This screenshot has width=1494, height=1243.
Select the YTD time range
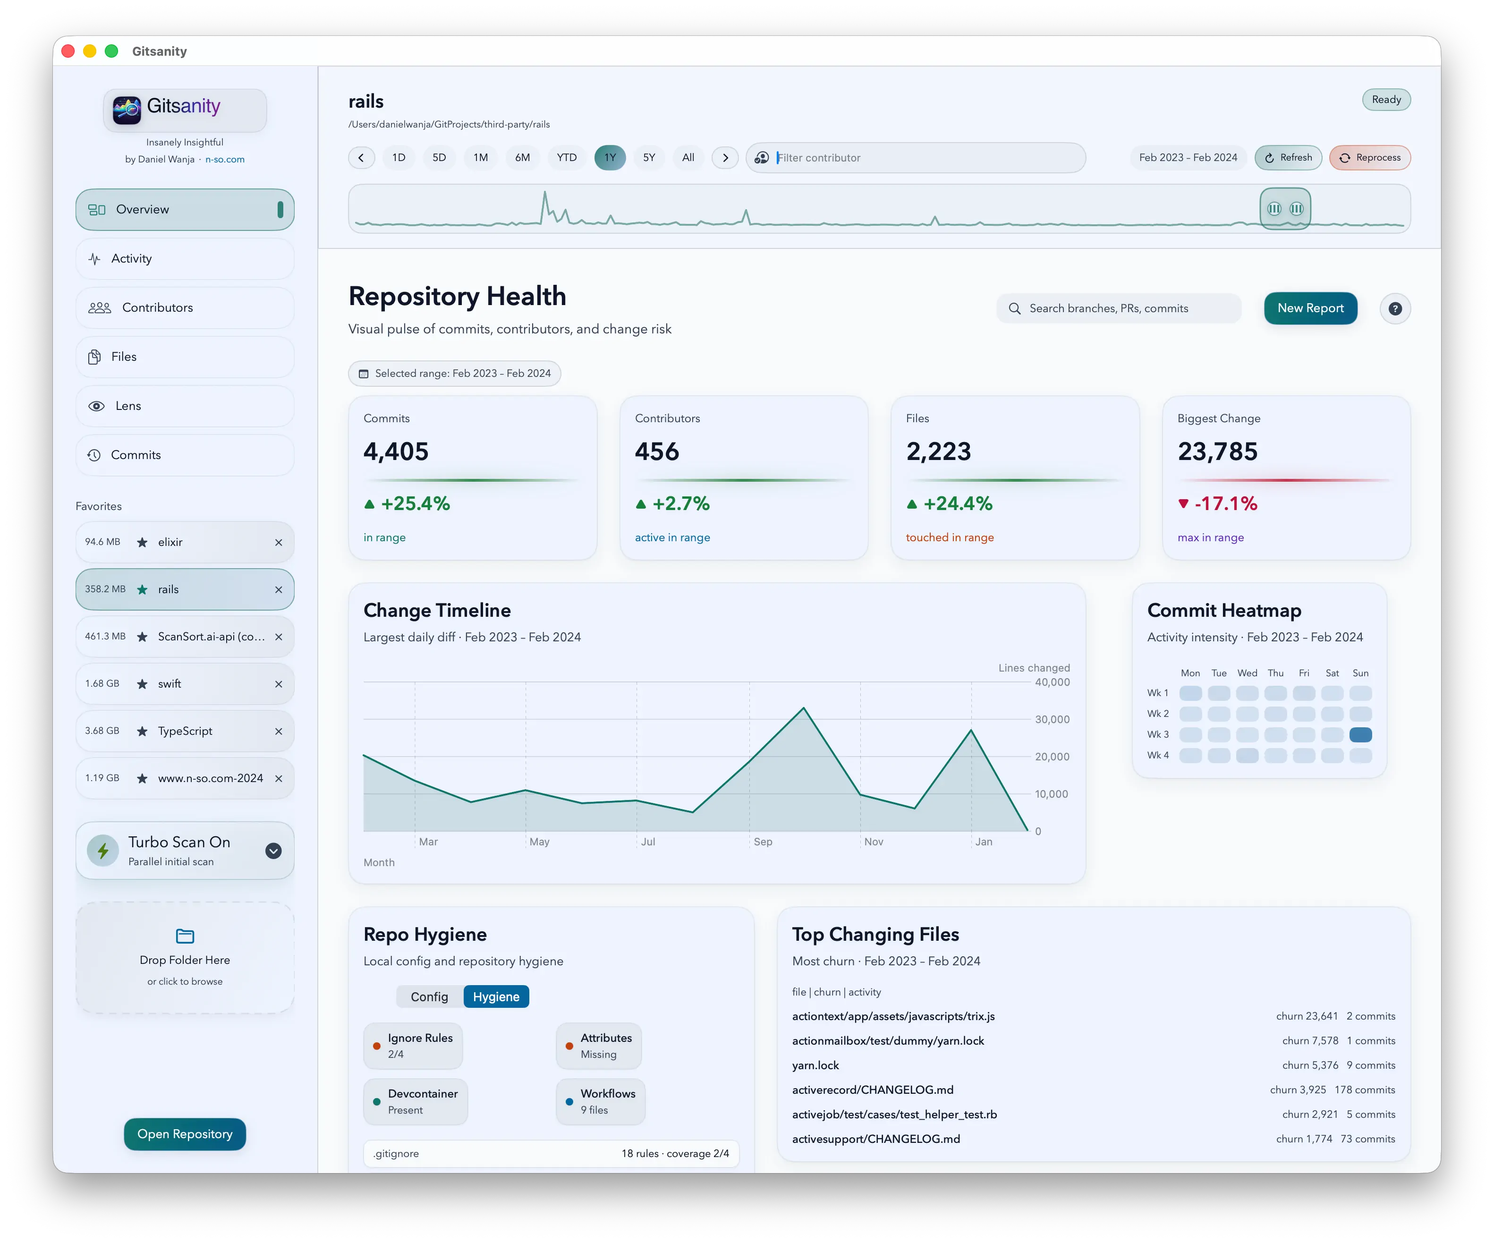pos(567,158)
